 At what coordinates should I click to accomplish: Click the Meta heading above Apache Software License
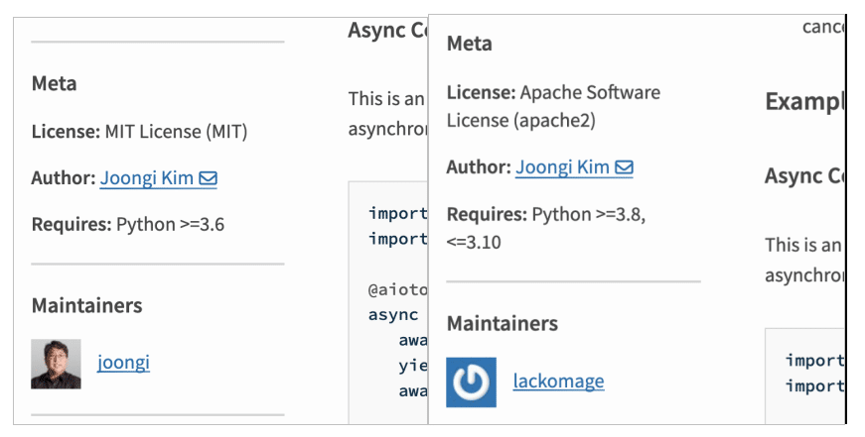469,44
